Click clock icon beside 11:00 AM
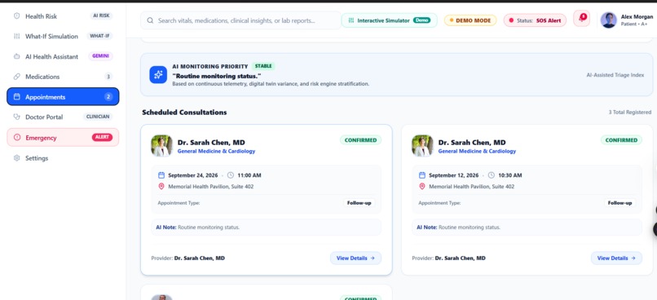The image size is (657, 300). [x=231, y=175]
